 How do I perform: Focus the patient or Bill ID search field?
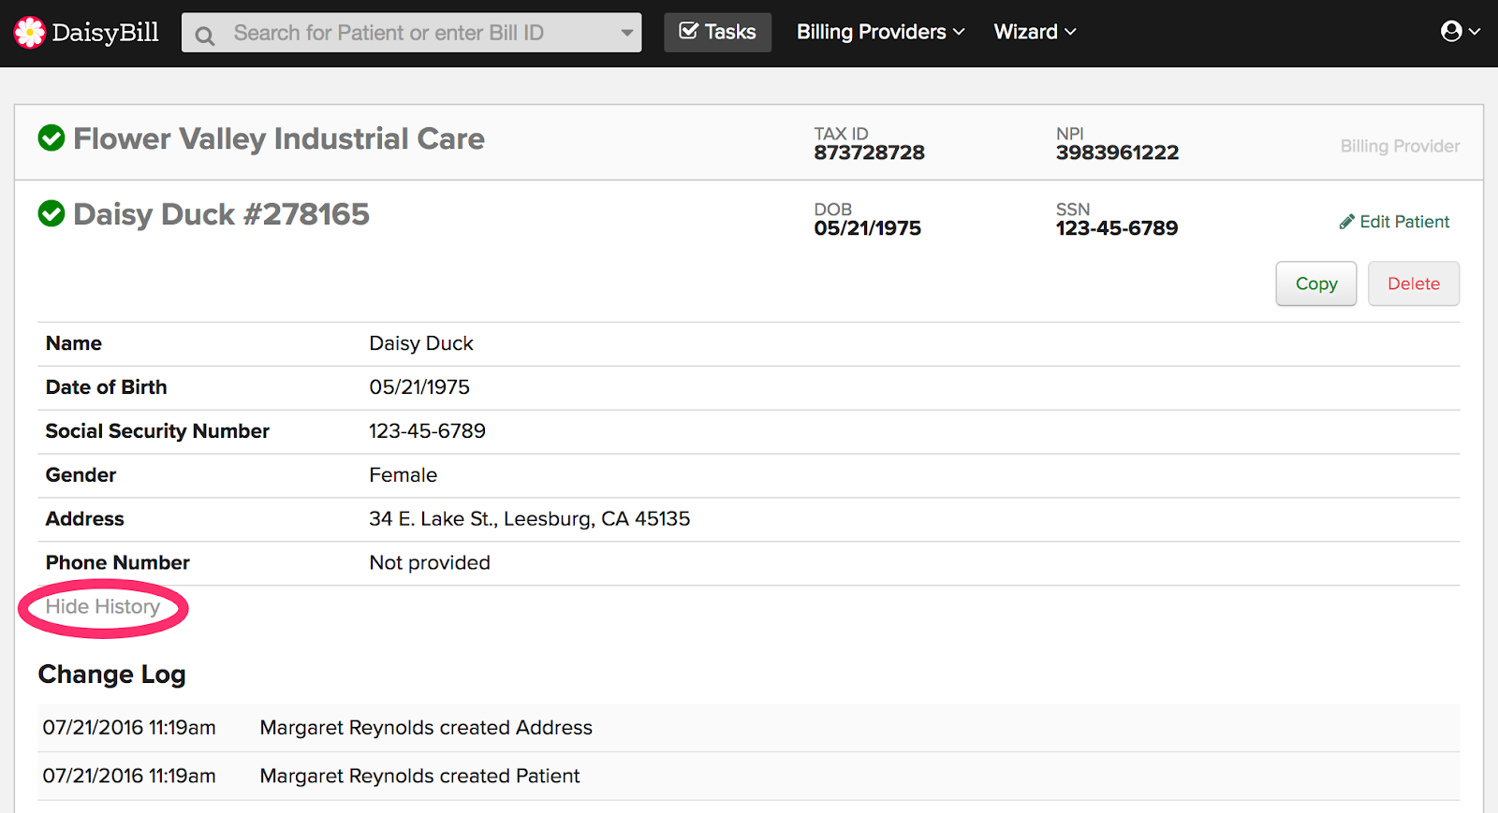[411, 33]
